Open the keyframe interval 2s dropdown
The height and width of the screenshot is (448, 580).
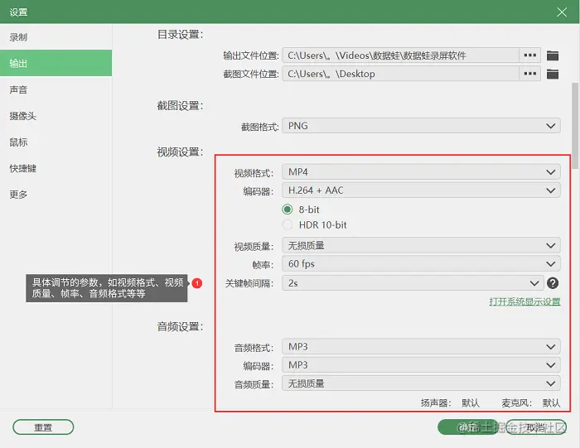pyautogui.click(x=413, y=283)
